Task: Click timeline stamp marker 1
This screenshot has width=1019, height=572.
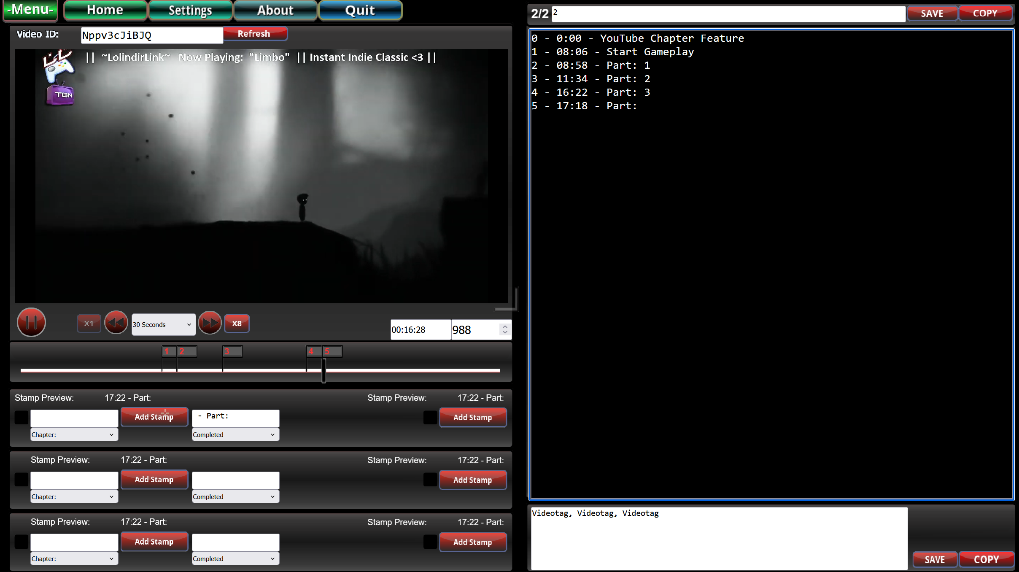Action: (x=168, y=351)
